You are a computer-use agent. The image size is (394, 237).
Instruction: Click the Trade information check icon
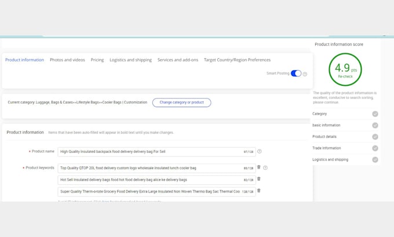375,148
